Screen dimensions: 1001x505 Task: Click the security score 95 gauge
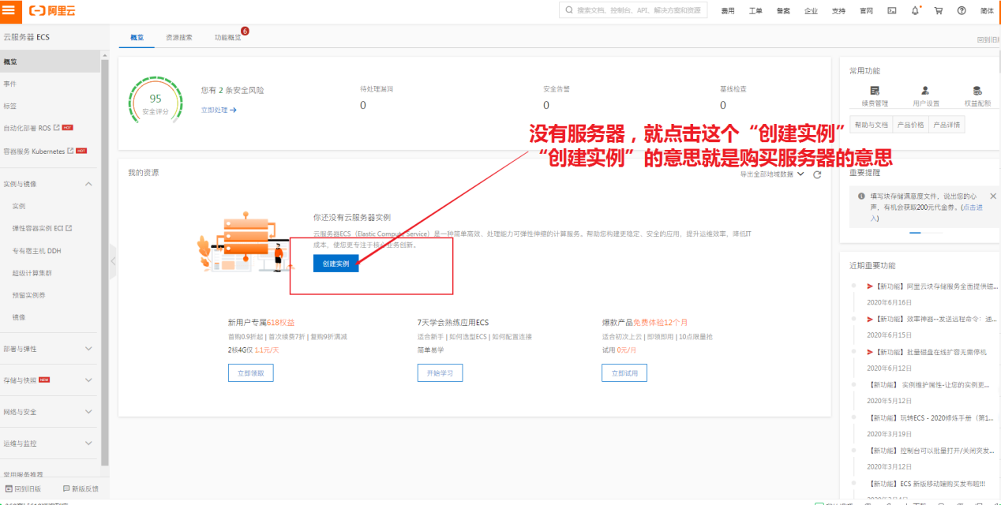coord(155,101)
